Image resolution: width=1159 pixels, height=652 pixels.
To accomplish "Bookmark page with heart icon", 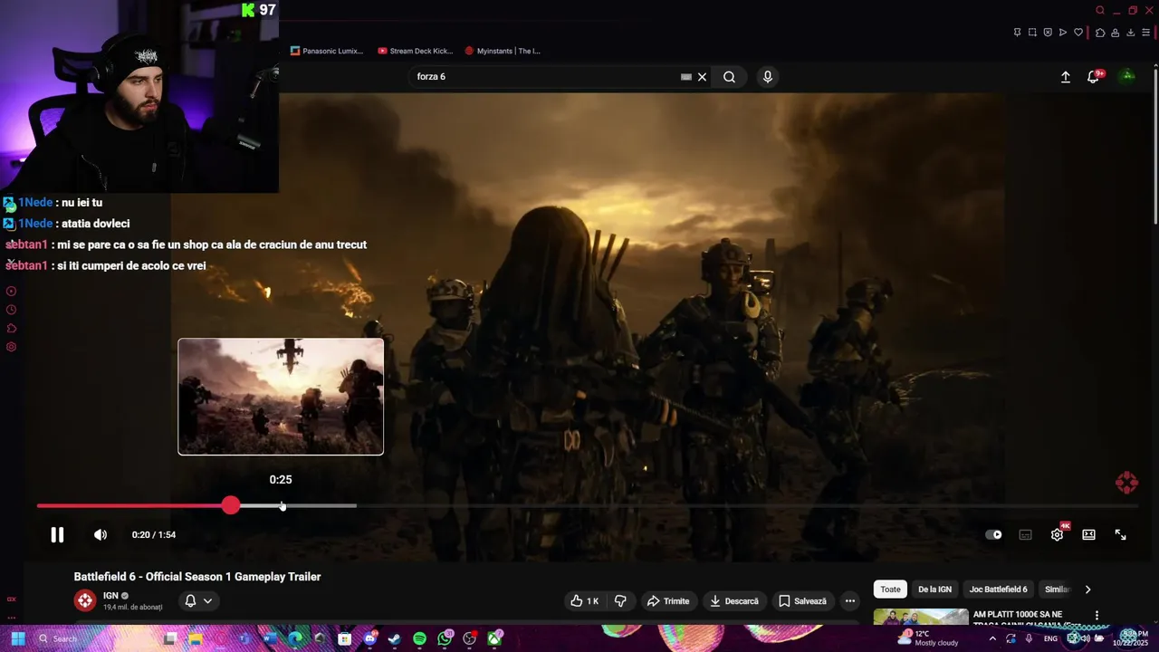I will (1078, 33).
